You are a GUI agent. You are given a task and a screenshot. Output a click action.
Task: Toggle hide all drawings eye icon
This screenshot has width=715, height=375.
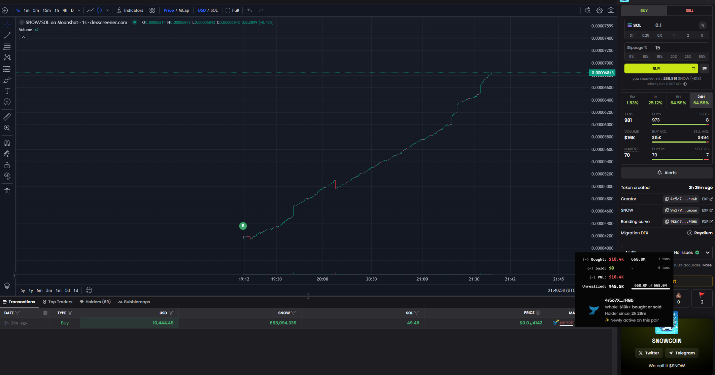pyautogui.click(x=7, y=176)
